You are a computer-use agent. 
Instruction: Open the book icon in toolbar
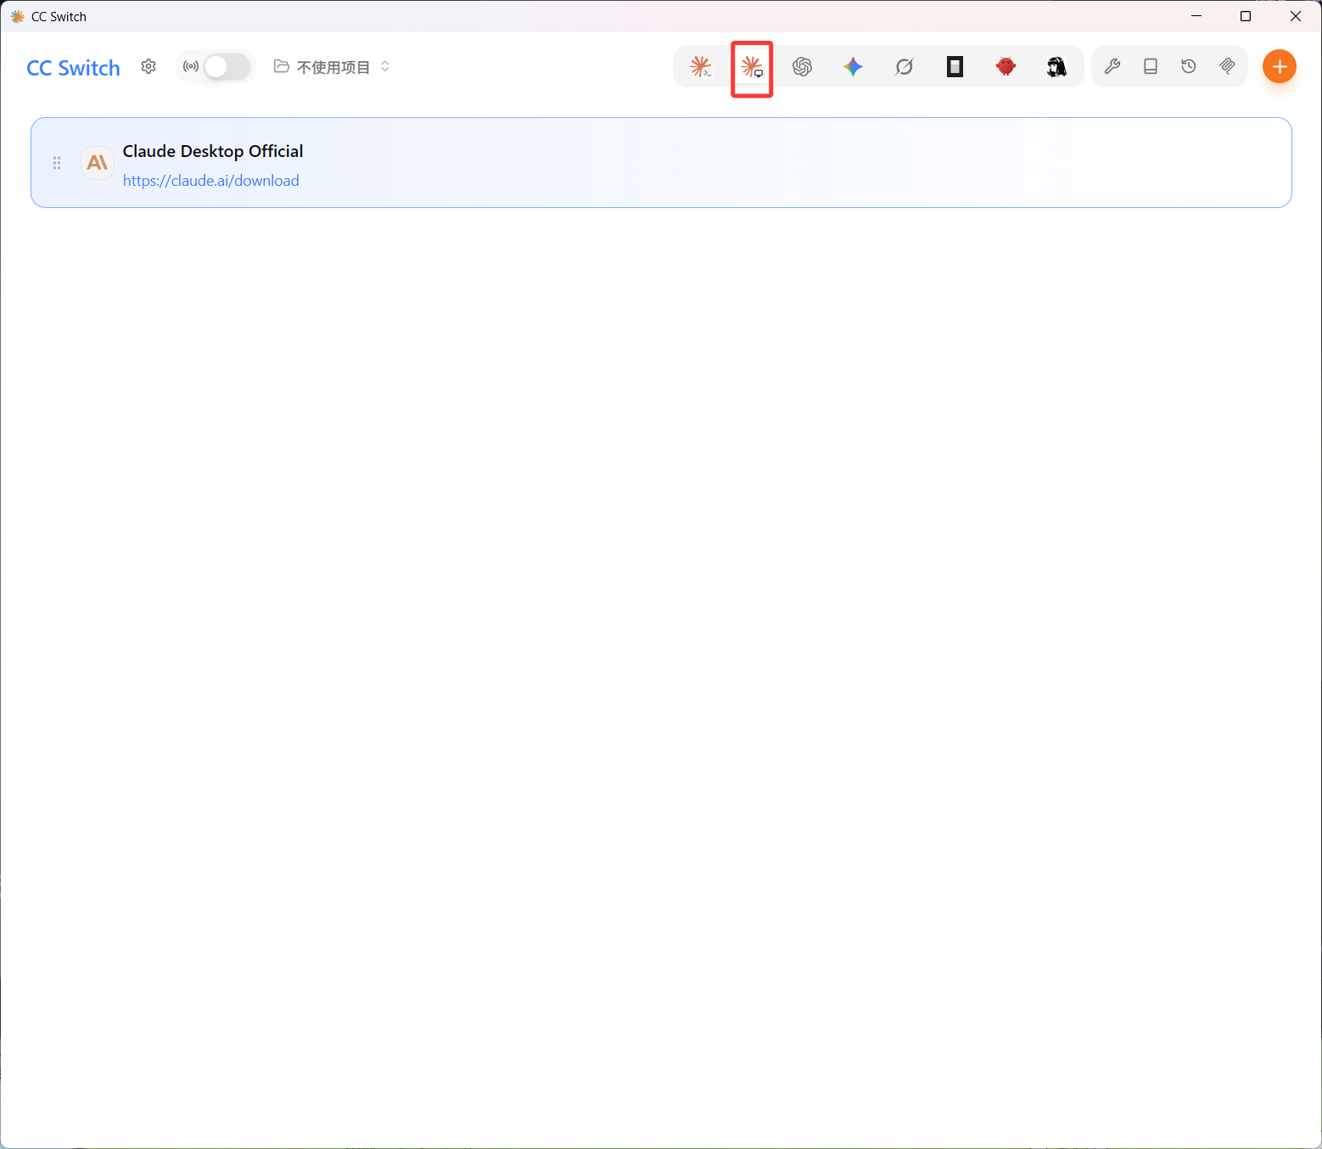coord(1151,66)
